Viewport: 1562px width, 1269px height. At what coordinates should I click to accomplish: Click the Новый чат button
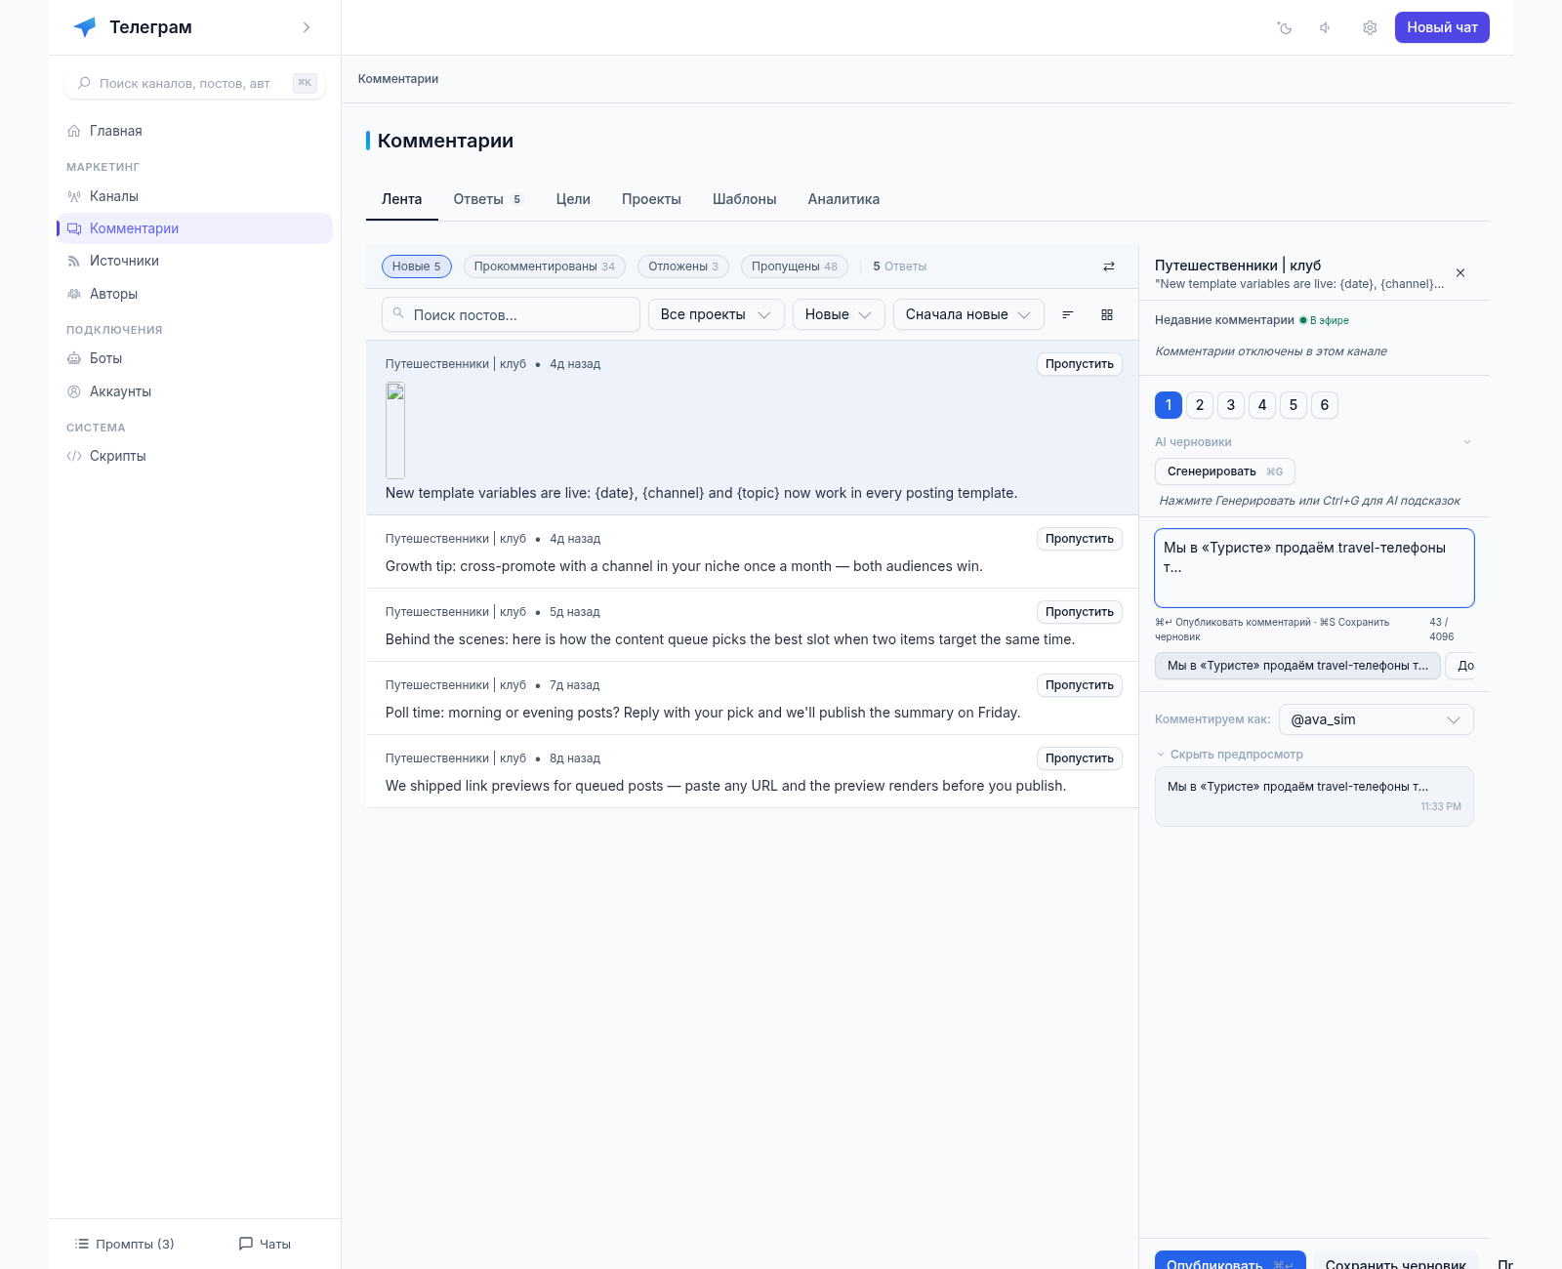click(x=1442, y=27)
